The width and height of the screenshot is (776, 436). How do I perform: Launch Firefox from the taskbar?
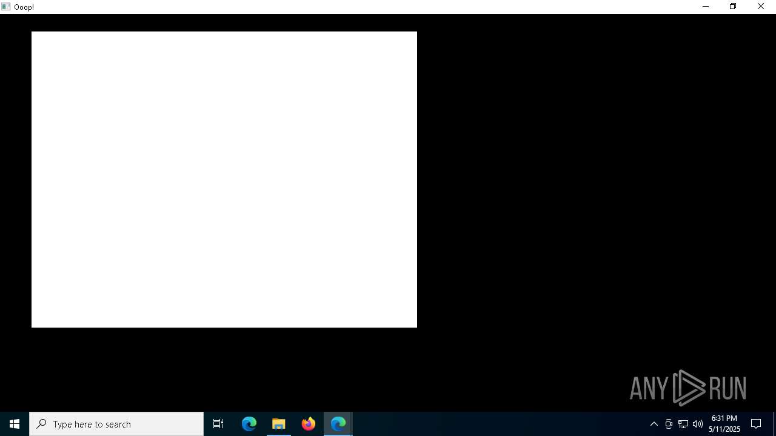(309, 424)
